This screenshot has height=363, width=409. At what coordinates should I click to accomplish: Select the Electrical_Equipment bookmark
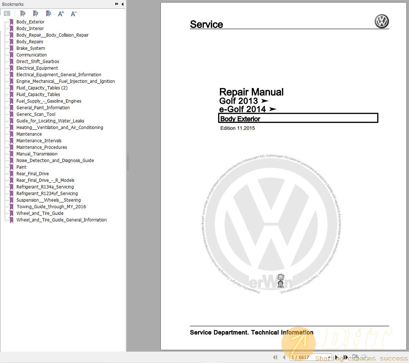37,68
